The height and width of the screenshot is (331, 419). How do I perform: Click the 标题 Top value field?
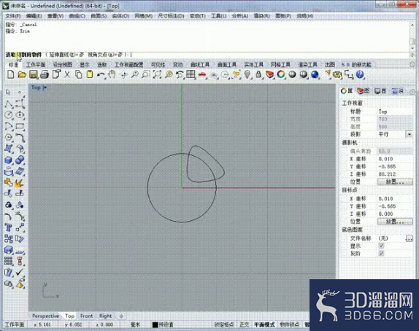tap(395, 112)
